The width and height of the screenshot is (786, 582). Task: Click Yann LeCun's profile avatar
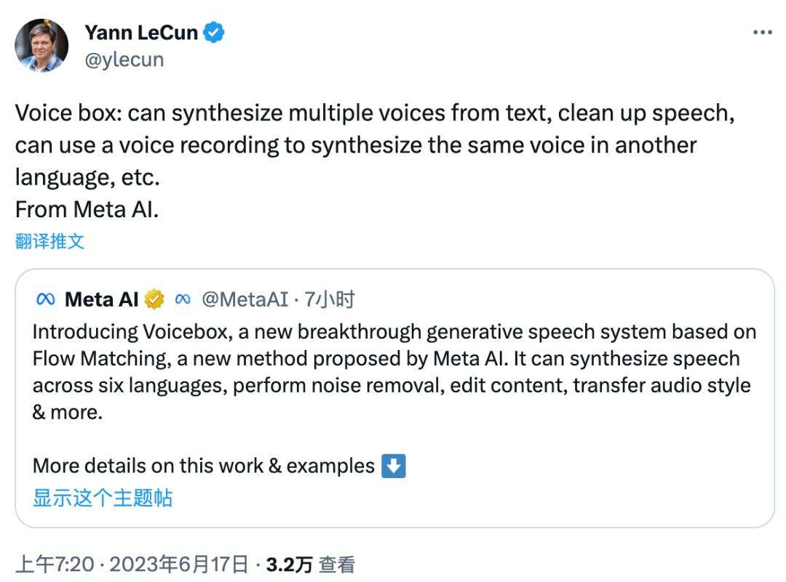point(41,45)
